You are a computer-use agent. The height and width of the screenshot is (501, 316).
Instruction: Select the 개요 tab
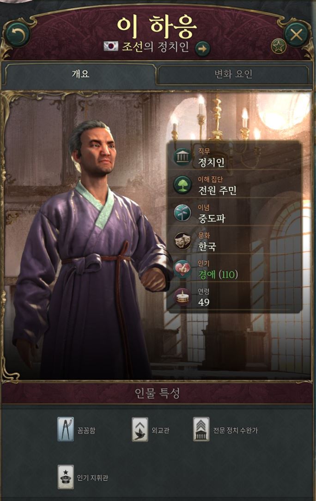[x=80, y=74]
